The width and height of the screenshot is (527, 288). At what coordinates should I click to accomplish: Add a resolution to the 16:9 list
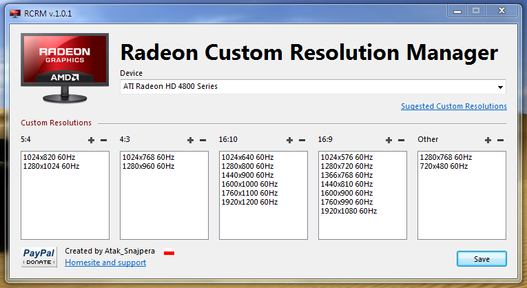(x=389, y=140)
